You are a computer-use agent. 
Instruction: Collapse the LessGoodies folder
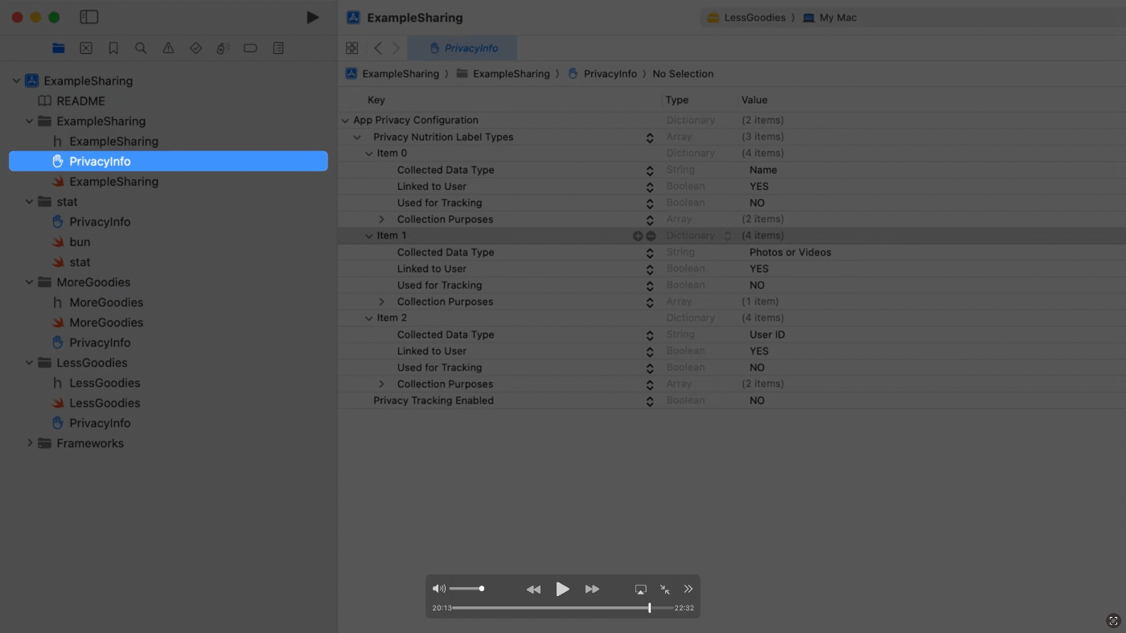coord(30,362)
